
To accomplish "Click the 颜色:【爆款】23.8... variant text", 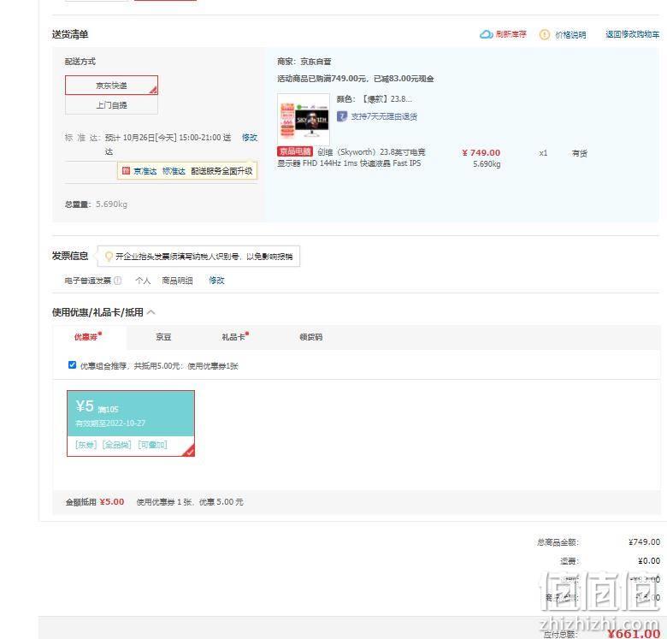I will coord(375,99).
